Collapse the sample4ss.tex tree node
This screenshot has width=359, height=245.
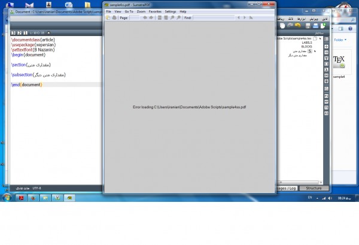point(321,38)
